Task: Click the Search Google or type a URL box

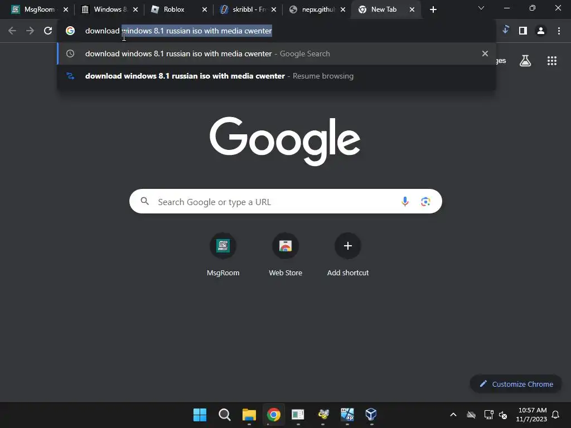Action: pyautogui.click(x=285, y=201)
